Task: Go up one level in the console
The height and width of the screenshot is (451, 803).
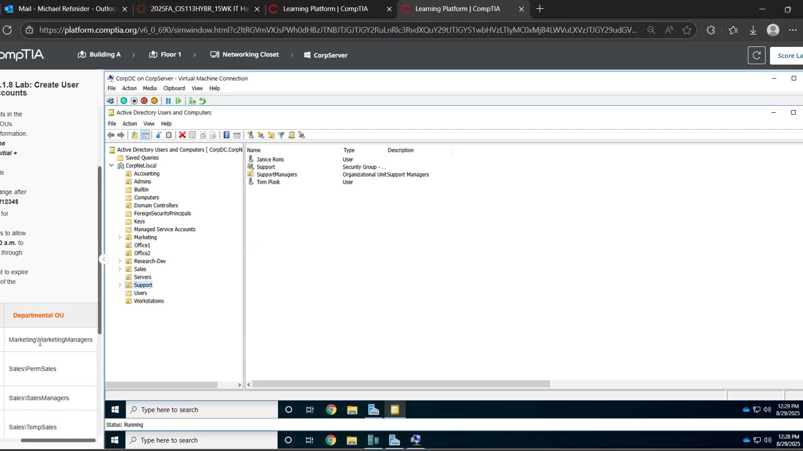Action: (x=134, y=135)
